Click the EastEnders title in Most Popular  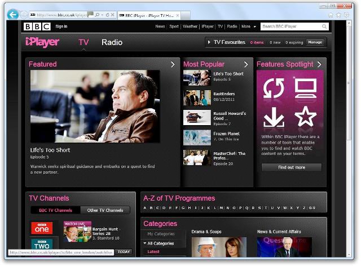[224, 94]
